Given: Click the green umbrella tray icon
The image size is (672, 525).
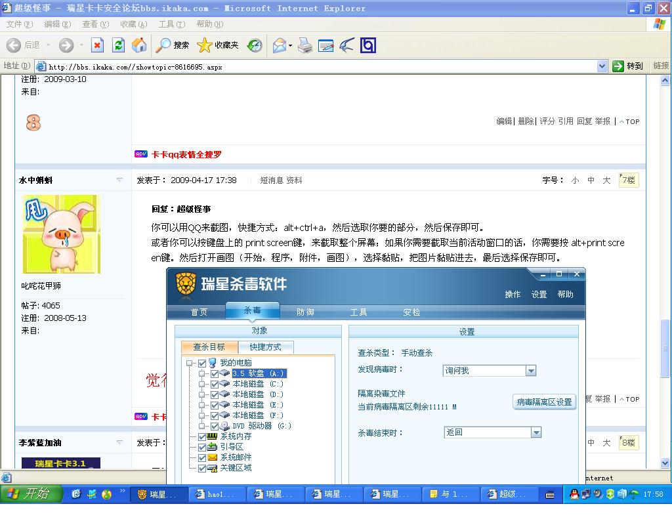Looking at the screenshot, I should 634,494.
